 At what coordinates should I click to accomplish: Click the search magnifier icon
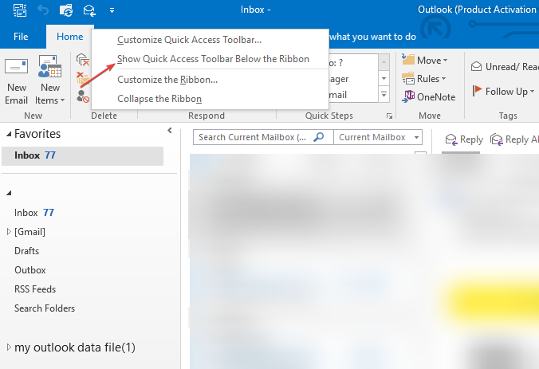pyautogui.click(x=319, y=137)
